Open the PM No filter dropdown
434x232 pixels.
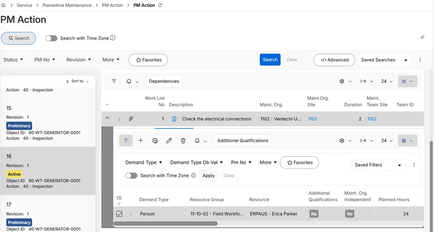(x=45, y=59)
